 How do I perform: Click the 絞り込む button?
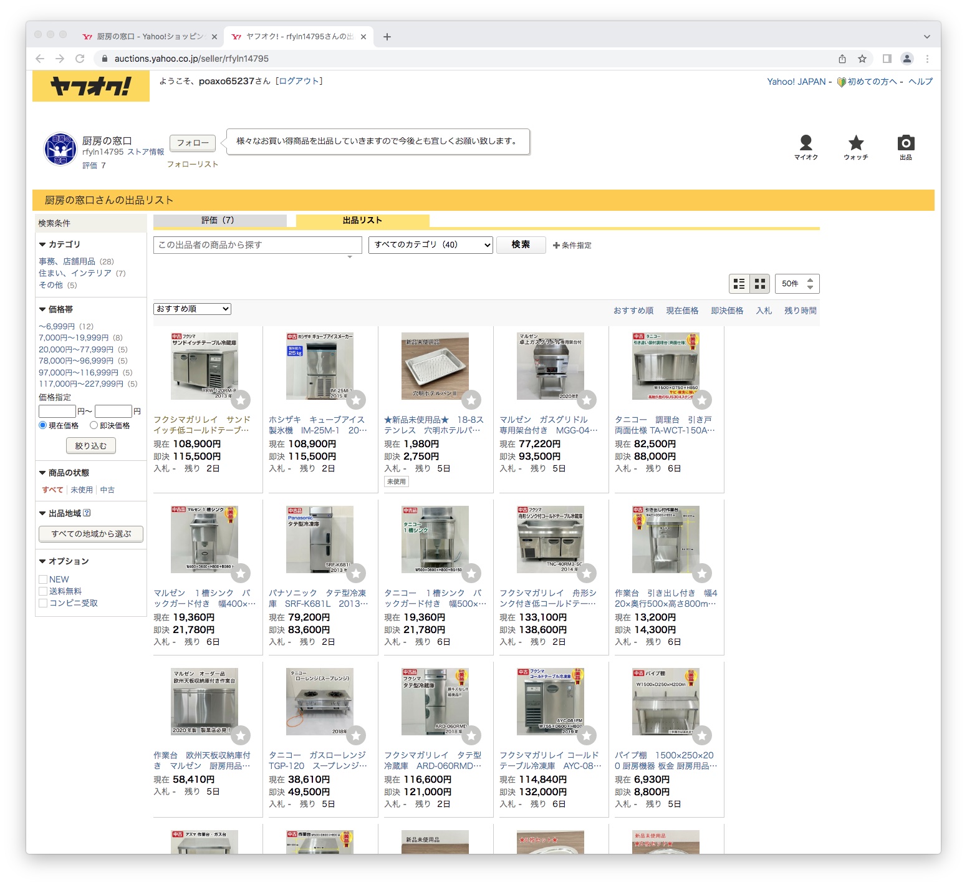91,446
